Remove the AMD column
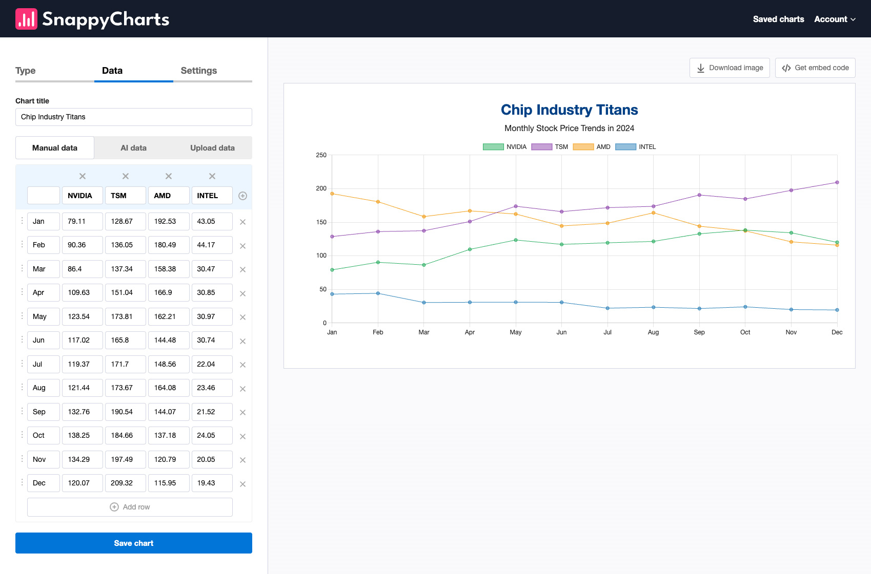 (169, 176)
